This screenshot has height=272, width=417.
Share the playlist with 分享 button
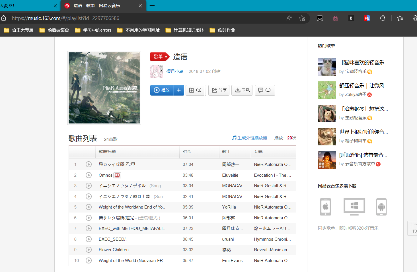click(219, 90)
